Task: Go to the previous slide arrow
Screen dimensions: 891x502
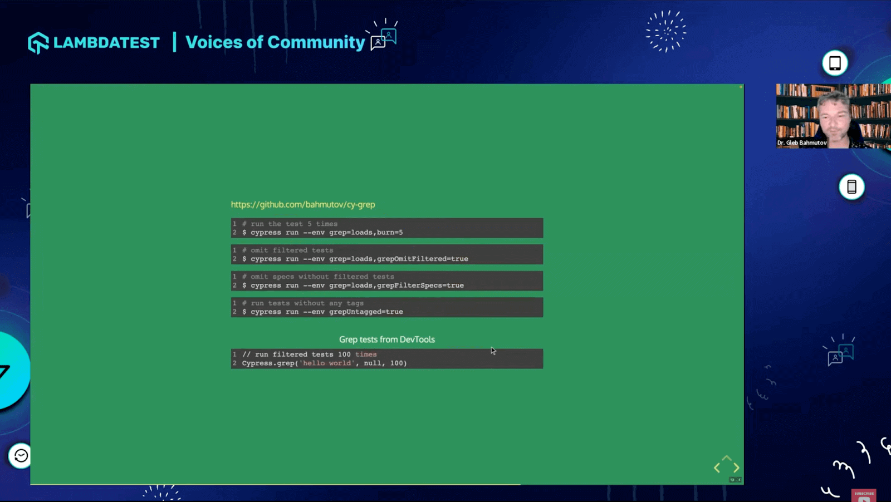Action: pyautogui.click(x=717, y=468)
